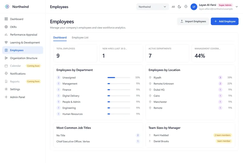
Task: Switch to the Dashboard tab
Action: (x=60, y=37)
